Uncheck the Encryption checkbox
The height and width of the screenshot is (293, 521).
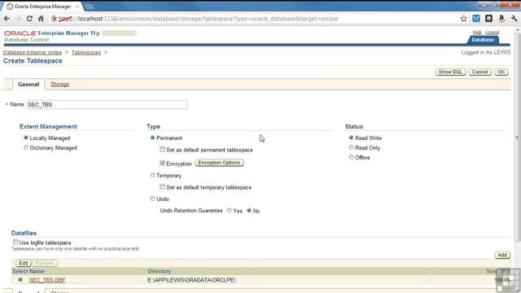163,163
